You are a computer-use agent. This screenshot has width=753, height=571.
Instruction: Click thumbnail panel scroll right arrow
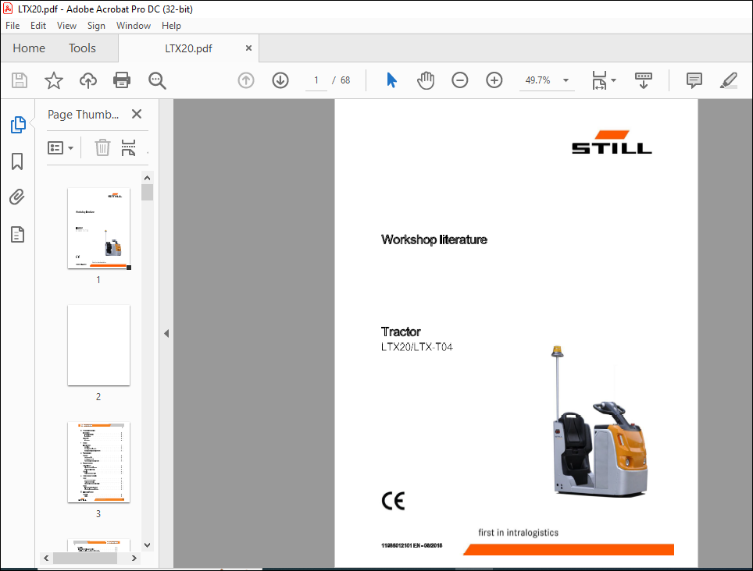click(x=134, y=558)
